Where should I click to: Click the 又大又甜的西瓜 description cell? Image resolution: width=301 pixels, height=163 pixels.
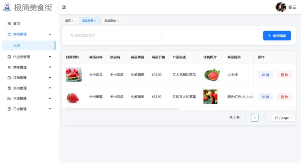184,75
